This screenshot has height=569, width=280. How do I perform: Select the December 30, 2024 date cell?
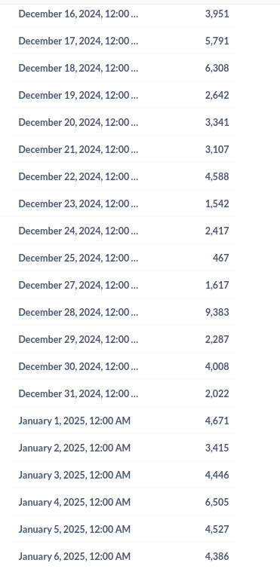pyautogui.click(x=78, y=366)
